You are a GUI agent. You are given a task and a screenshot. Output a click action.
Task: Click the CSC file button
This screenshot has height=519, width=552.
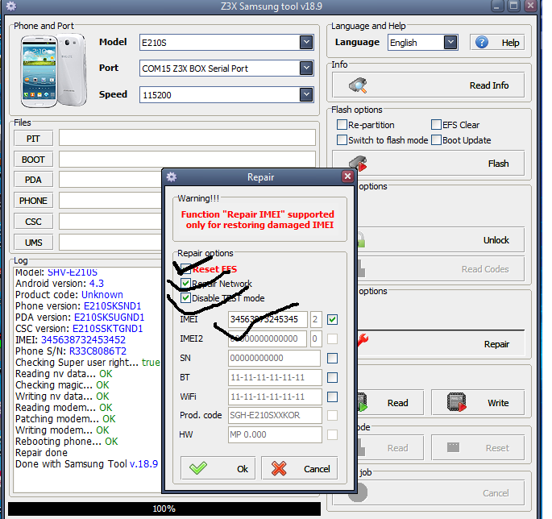coord(34,222)
